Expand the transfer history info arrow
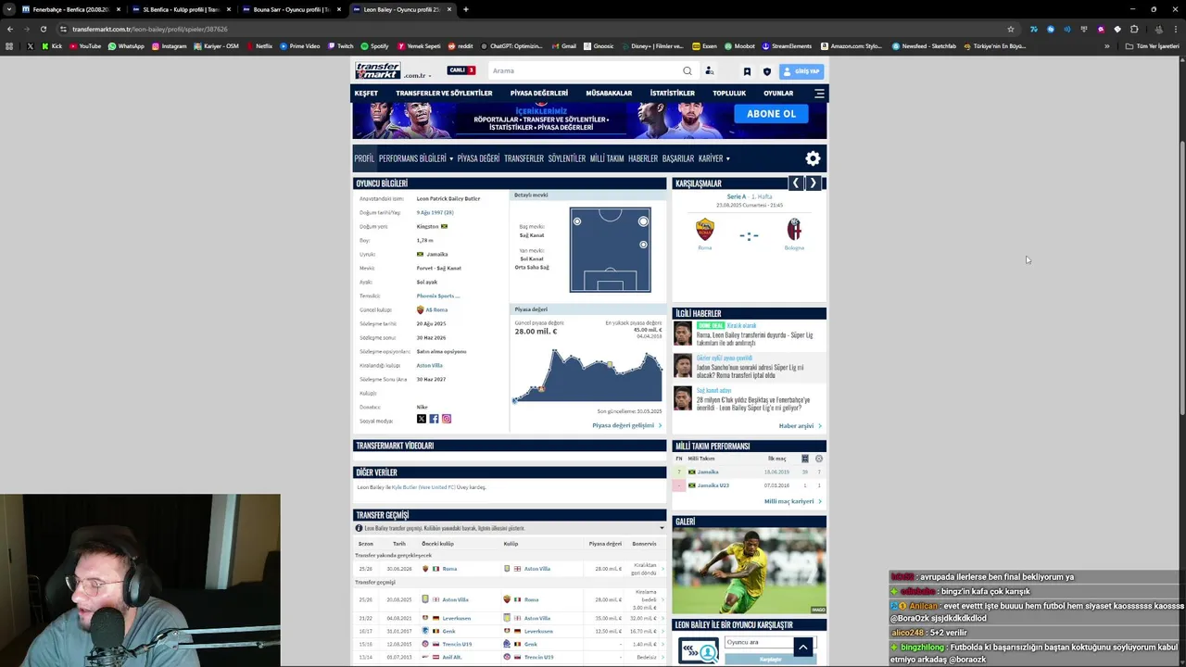 coord(662,528)
